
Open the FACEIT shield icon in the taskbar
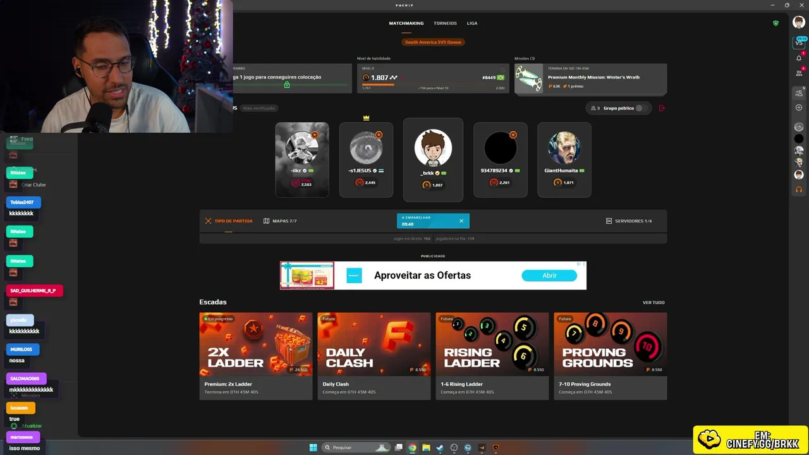[x=496, y=447]
